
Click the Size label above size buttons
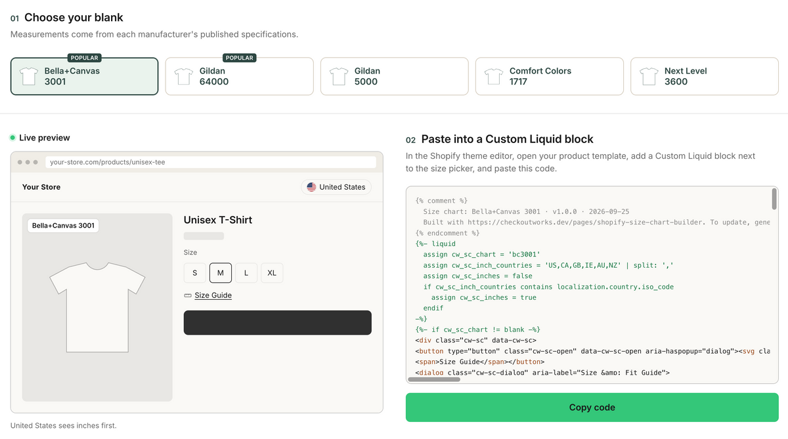coord(190,253)
